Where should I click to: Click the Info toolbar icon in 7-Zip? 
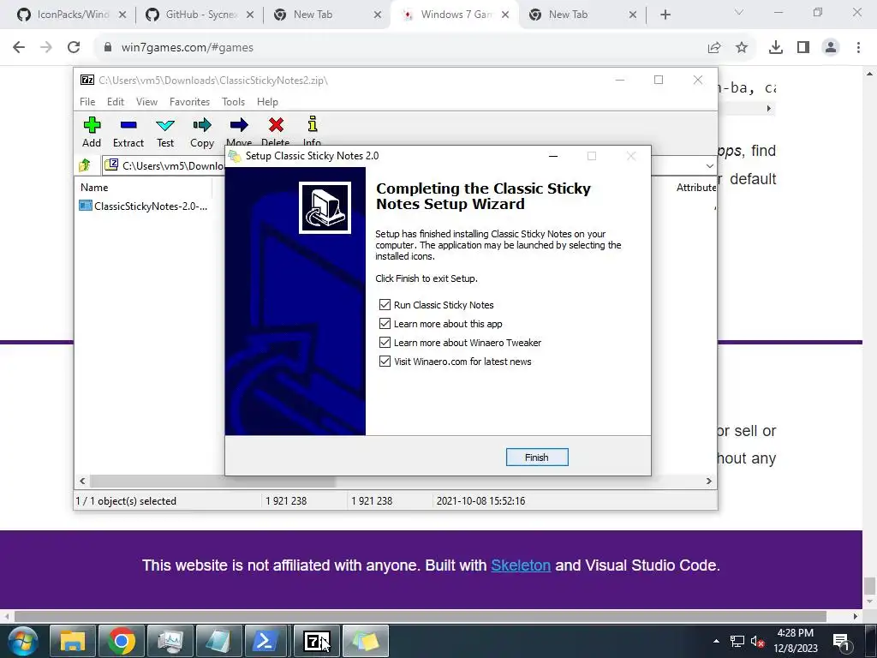tap(312, 124)
